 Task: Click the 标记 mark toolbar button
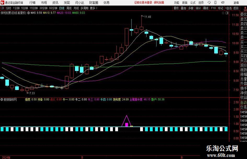pyautogui.click(x=221, y=8)
